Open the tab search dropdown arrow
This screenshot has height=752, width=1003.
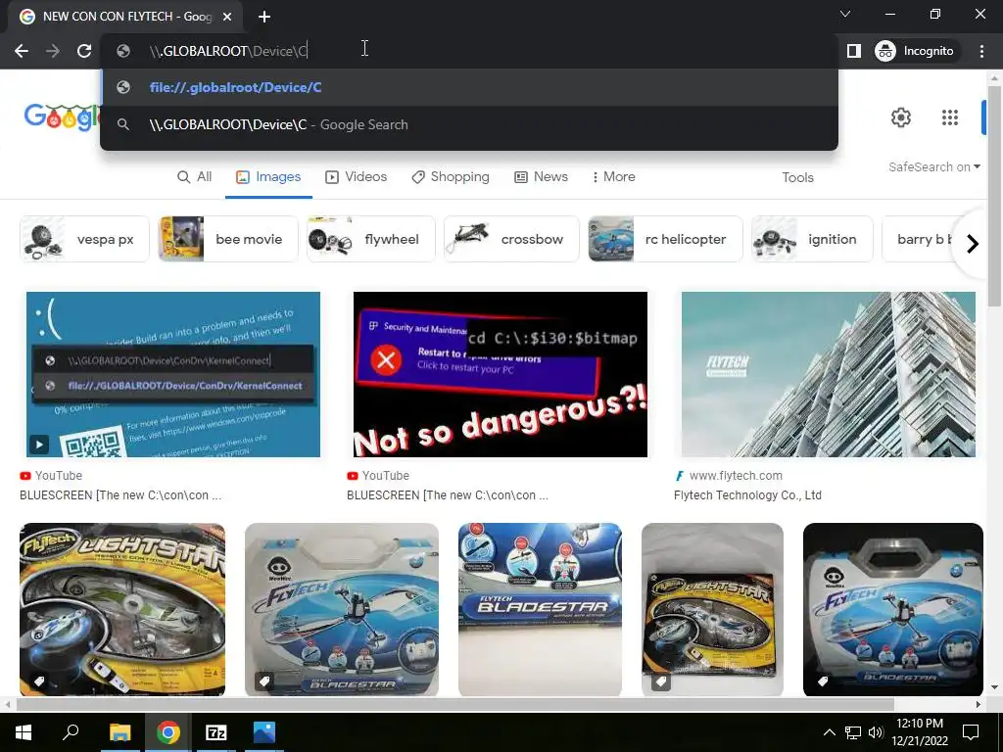click(x=845, y=14)
